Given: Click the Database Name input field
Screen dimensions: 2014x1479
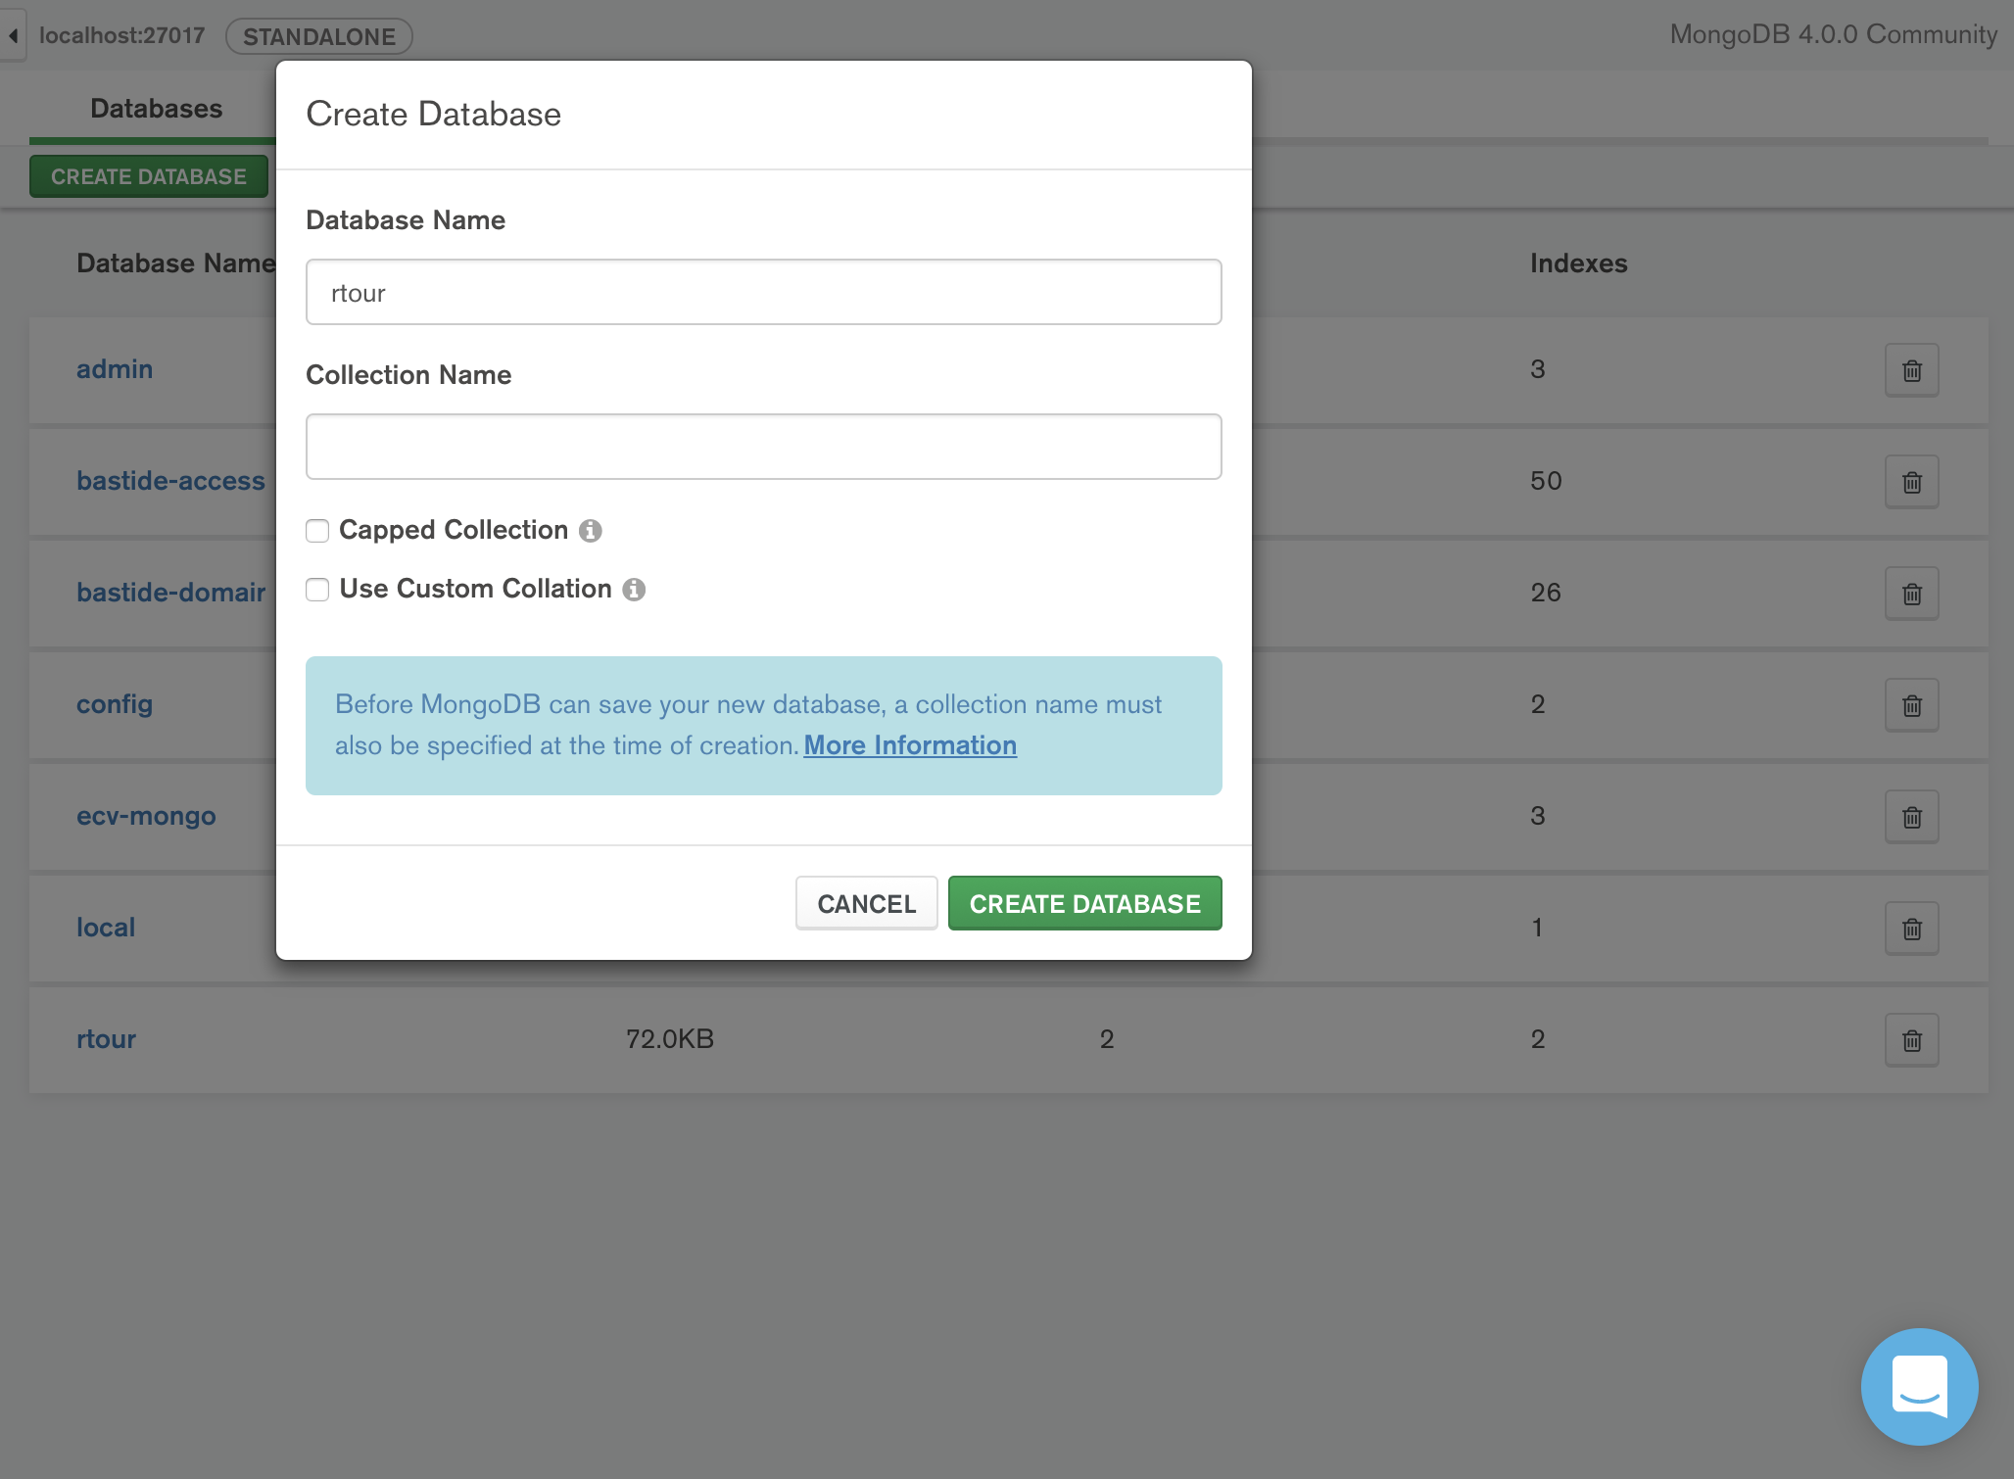Looking at the screenshot, I should click(763, 292).
